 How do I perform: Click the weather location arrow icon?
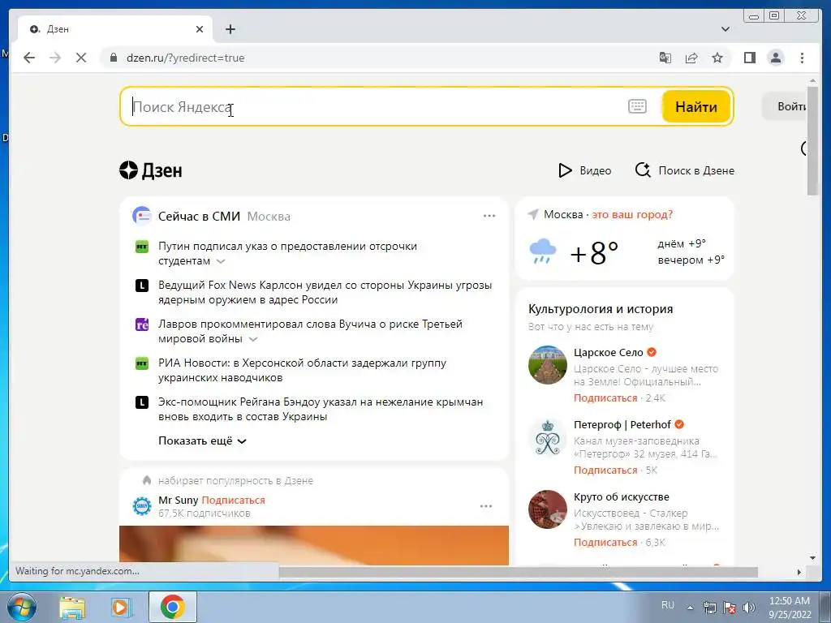pyautogui.click(x=533, y=214)
